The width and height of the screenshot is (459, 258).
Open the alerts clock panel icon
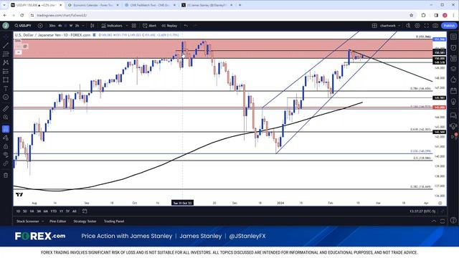[x=453, y=48]
